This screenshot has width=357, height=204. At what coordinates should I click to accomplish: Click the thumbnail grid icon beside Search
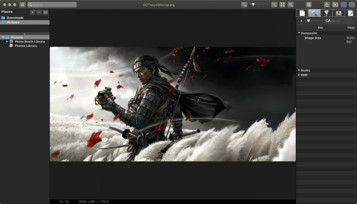click(x=22, y=5)
